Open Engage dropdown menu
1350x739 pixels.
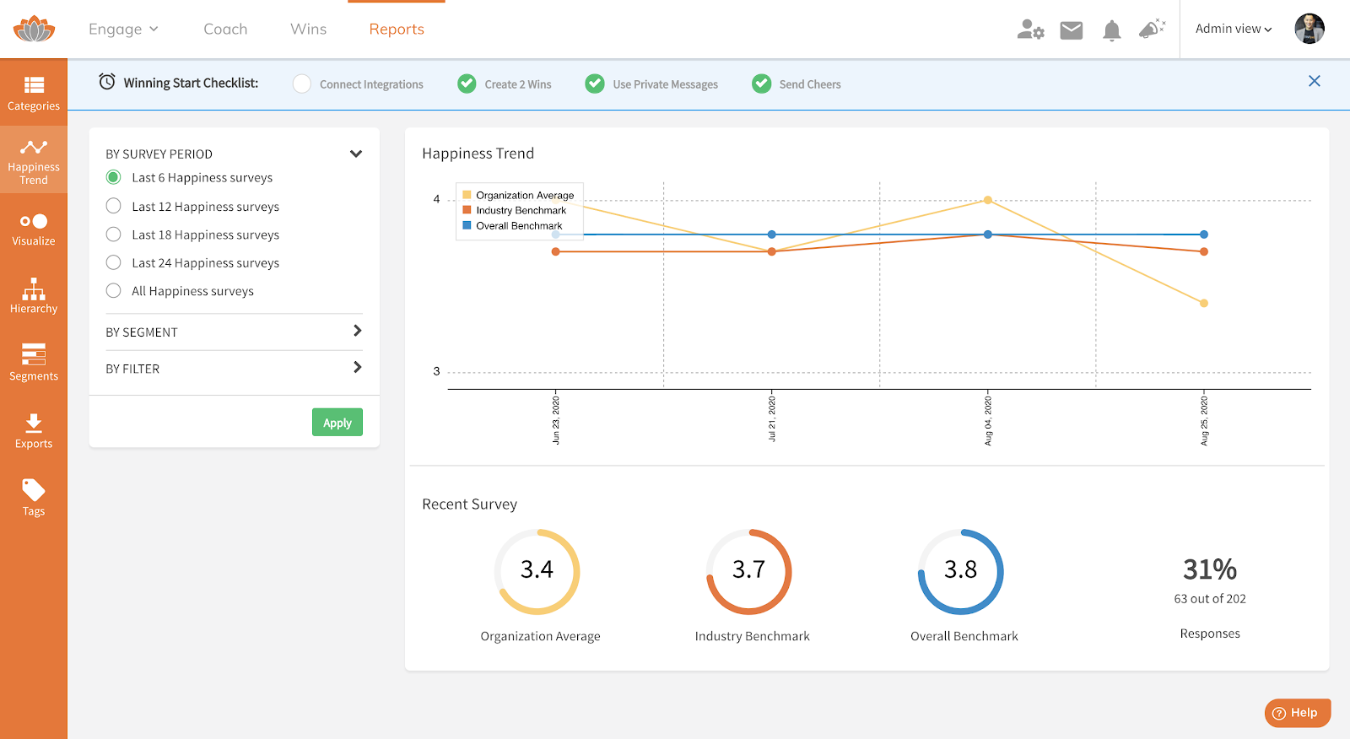pos(123,30)
